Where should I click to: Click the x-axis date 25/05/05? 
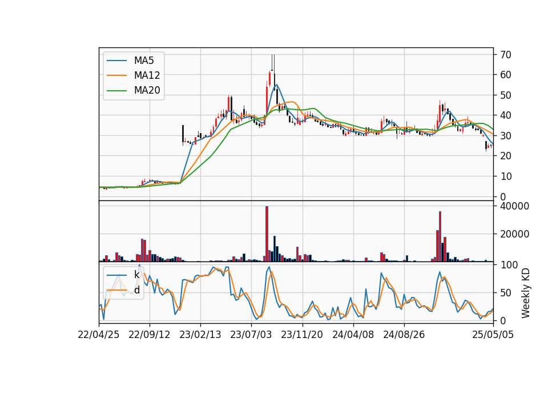tap(493, 335)
